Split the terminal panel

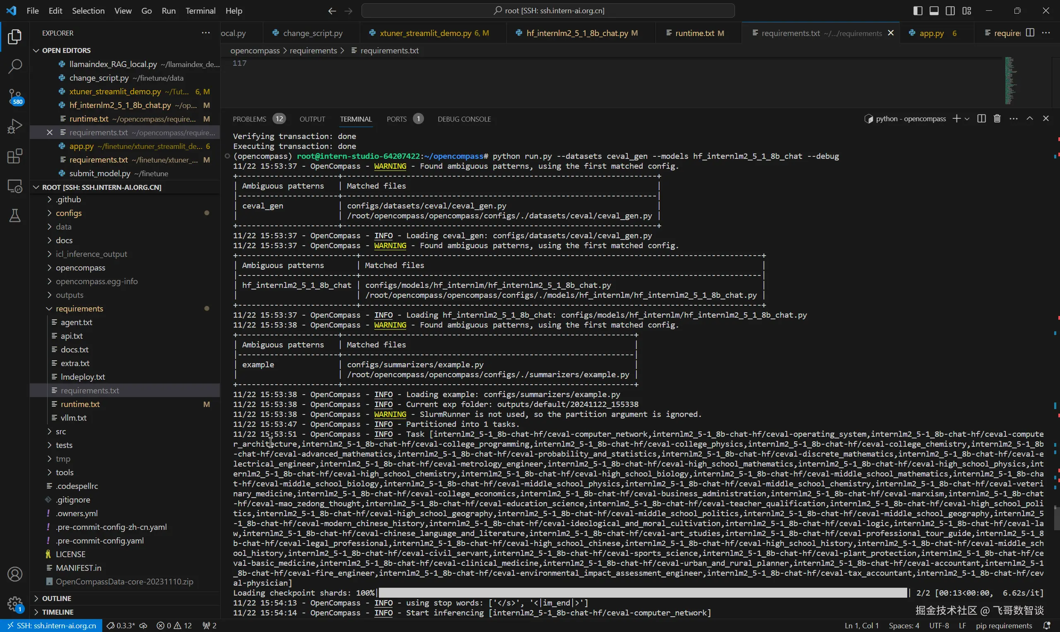click(981, 119)
